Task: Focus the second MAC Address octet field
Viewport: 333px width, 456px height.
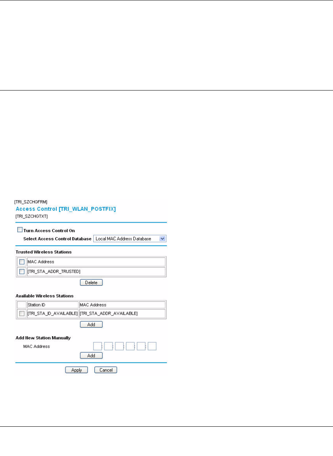Action: coord(108,346)
